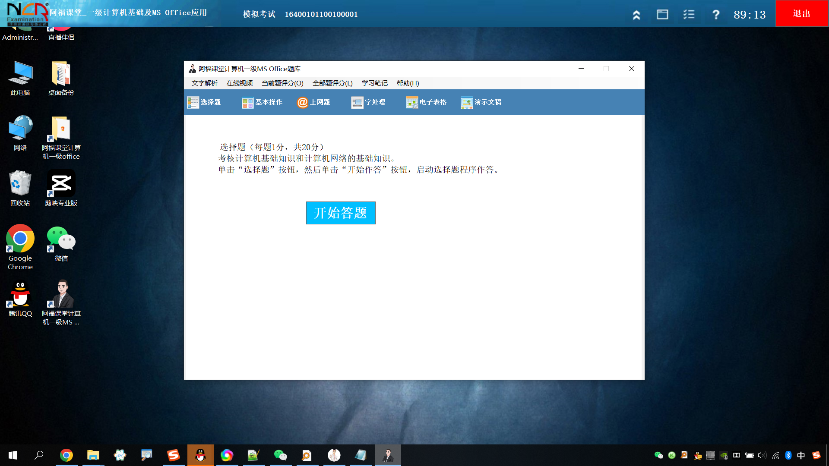829x466 pixels.
Task: Open the exam progress checklist icon
Action: coord(689,14)
